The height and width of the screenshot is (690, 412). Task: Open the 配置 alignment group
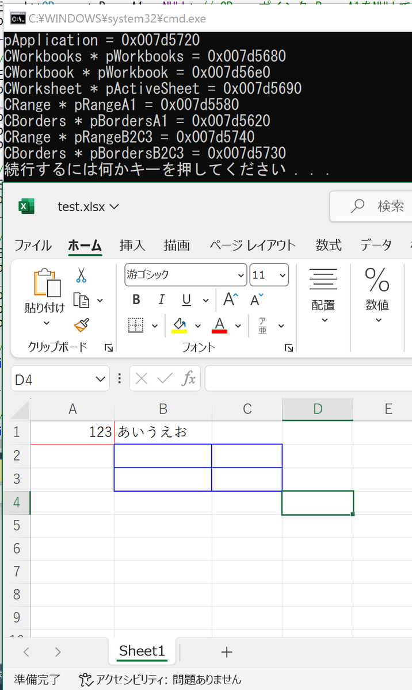pos(323,297)
